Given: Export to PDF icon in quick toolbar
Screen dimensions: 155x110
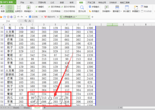Looking at the screenshot, I should pos(8,17).
